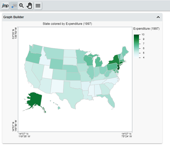Select the data tooltip tool
The image size is (170, 148).
tap(14, 6)
